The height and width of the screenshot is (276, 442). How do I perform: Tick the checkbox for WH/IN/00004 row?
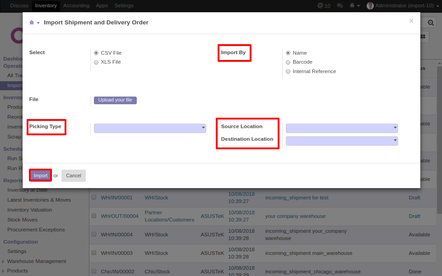point(94,235)
